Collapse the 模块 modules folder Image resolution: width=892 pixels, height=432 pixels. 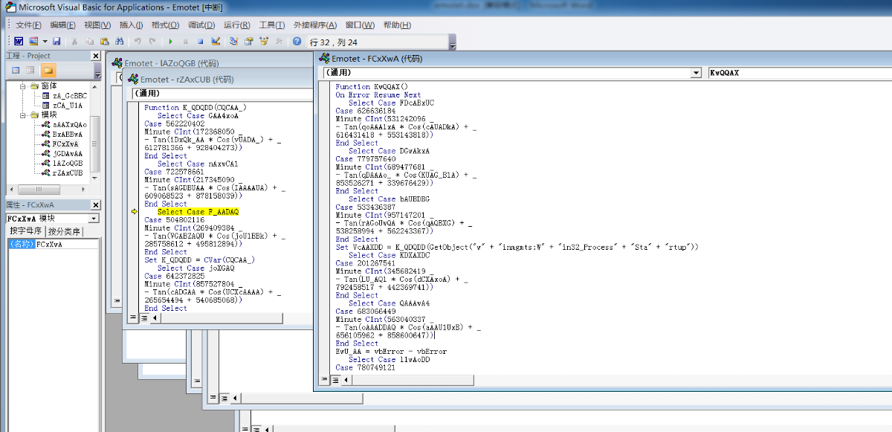tap(23, 115)
